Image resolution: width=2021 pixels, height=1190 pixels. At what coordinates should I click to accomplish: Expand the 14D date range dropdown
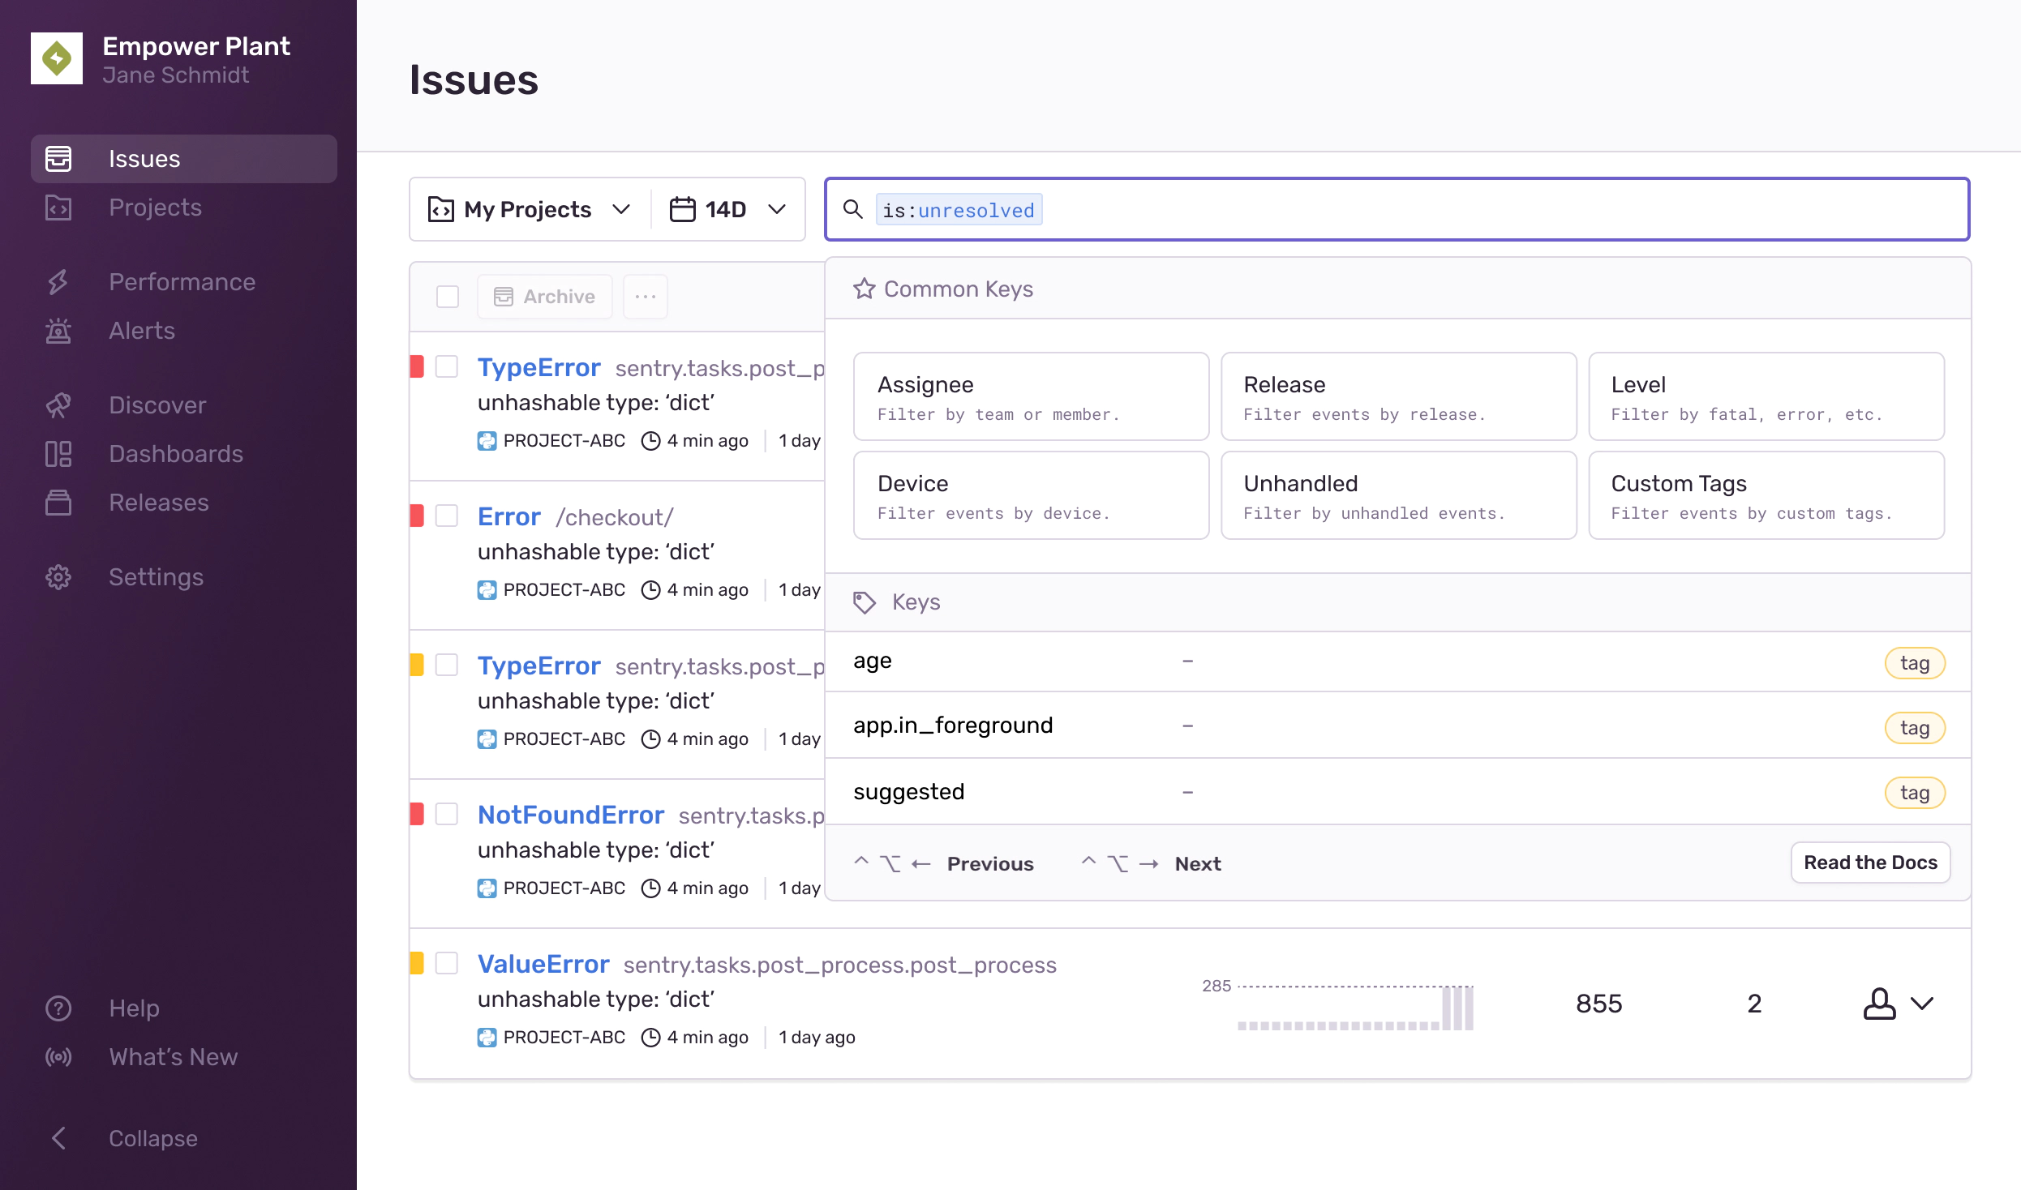(727, 209)
